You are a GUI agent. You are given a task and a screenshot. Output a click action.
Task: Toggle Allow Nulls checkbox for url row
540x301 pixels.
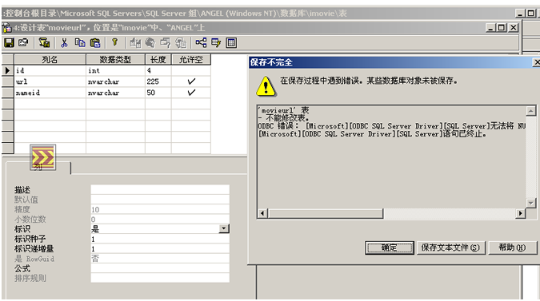tap(191, 81)
